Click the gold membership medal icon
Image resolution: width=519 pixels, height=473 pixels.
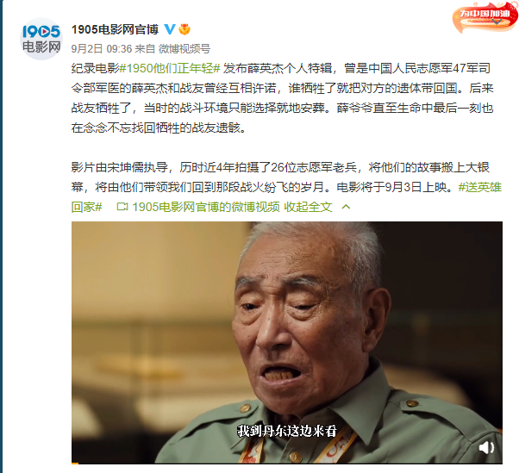[184, 30]
